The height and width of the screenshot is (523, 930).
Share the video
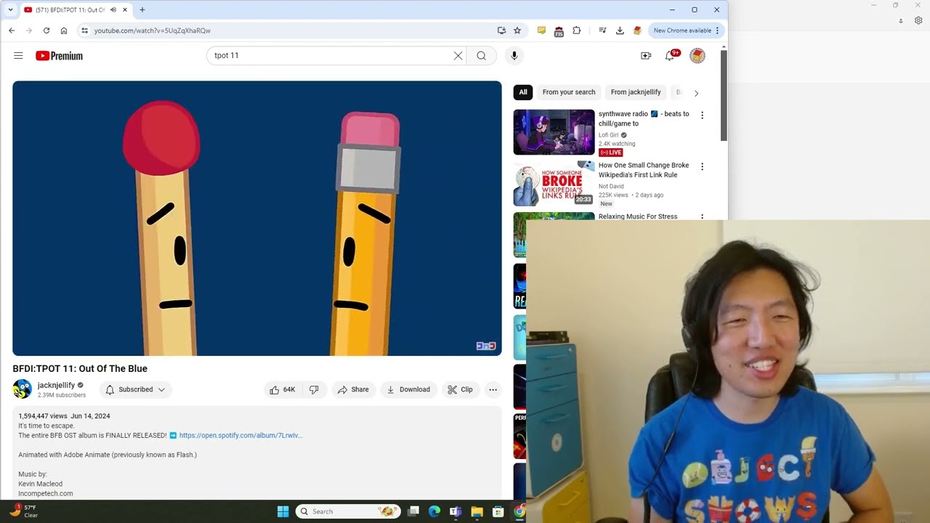(353, 389)
